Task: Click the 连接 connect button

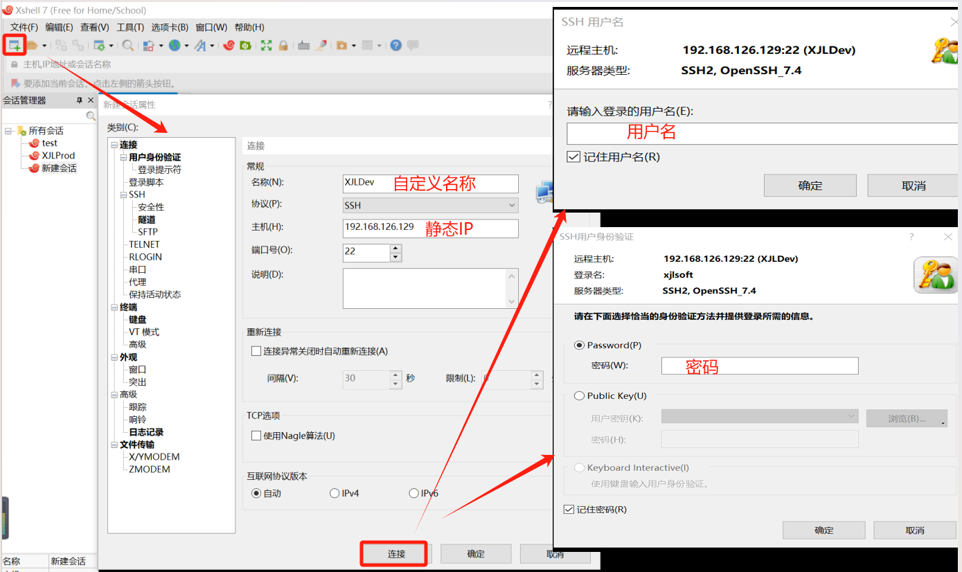Action: pos(396,554)
